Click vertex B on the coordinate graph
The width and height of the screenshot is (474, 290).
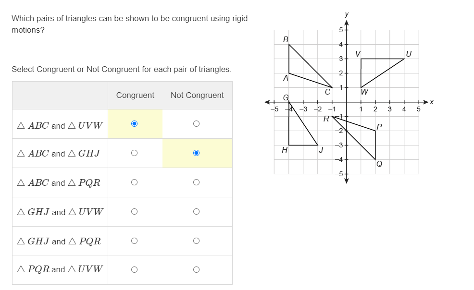pyautogui.click(x=289, y=43)
